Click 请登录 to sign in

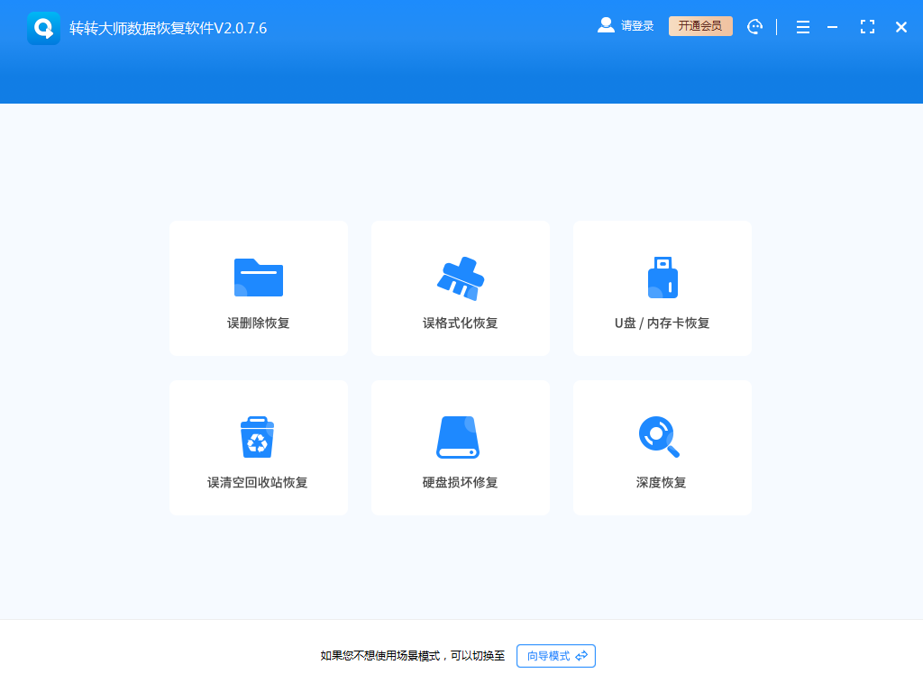click(635, 25)
